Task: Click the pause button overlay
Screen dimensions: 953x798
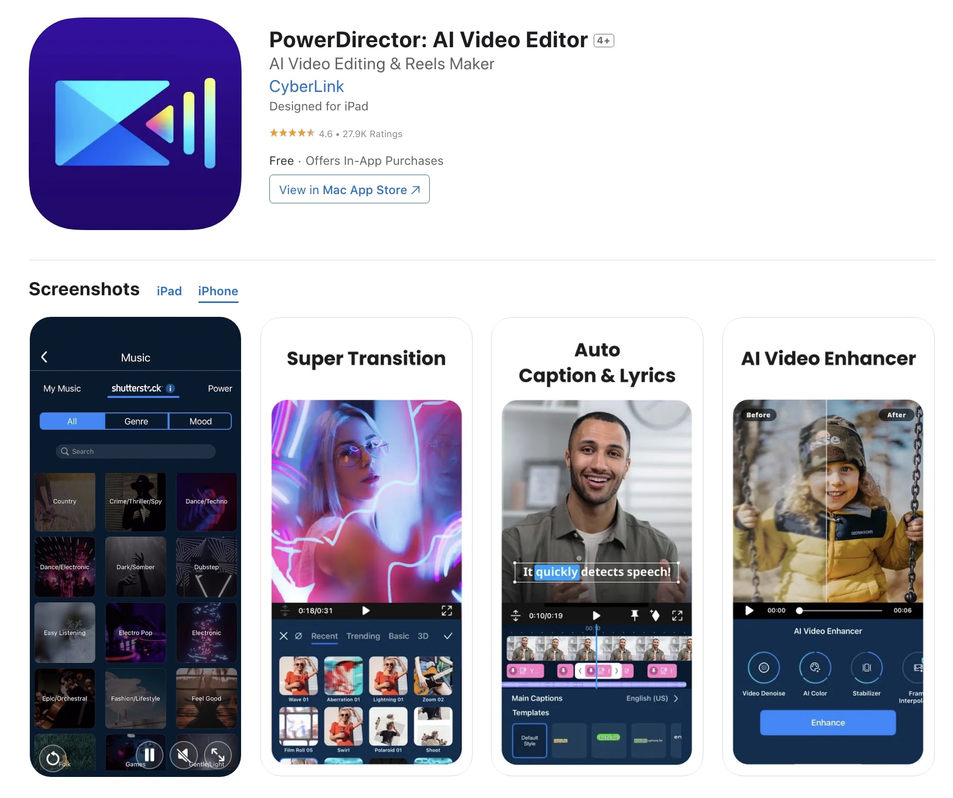Action: point(150,755)
